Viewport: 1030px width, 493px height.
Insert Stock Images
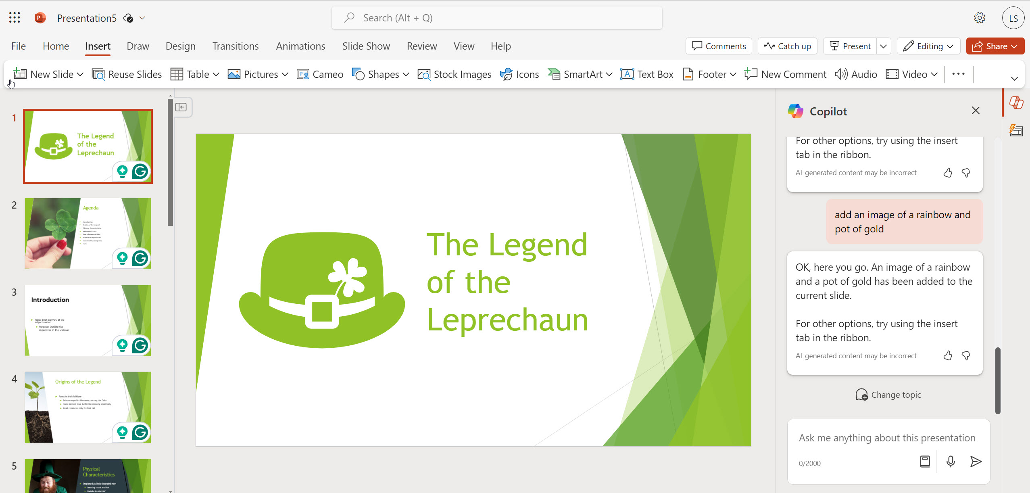[454, 74]
